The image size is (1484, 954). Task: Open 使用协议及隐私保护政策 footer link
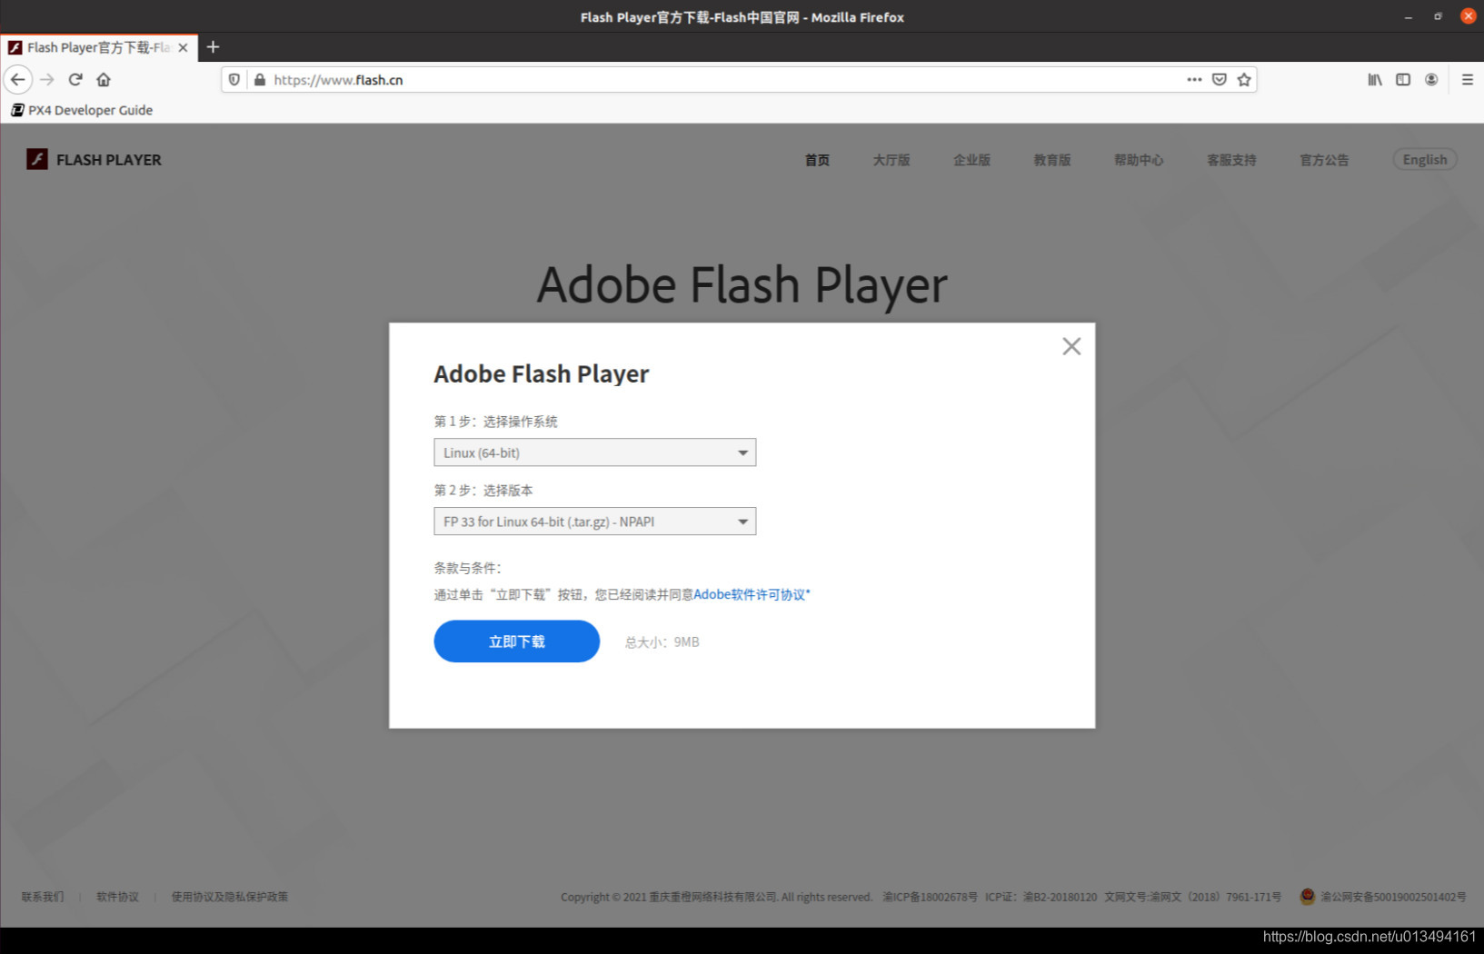click(x=229, y=897)
